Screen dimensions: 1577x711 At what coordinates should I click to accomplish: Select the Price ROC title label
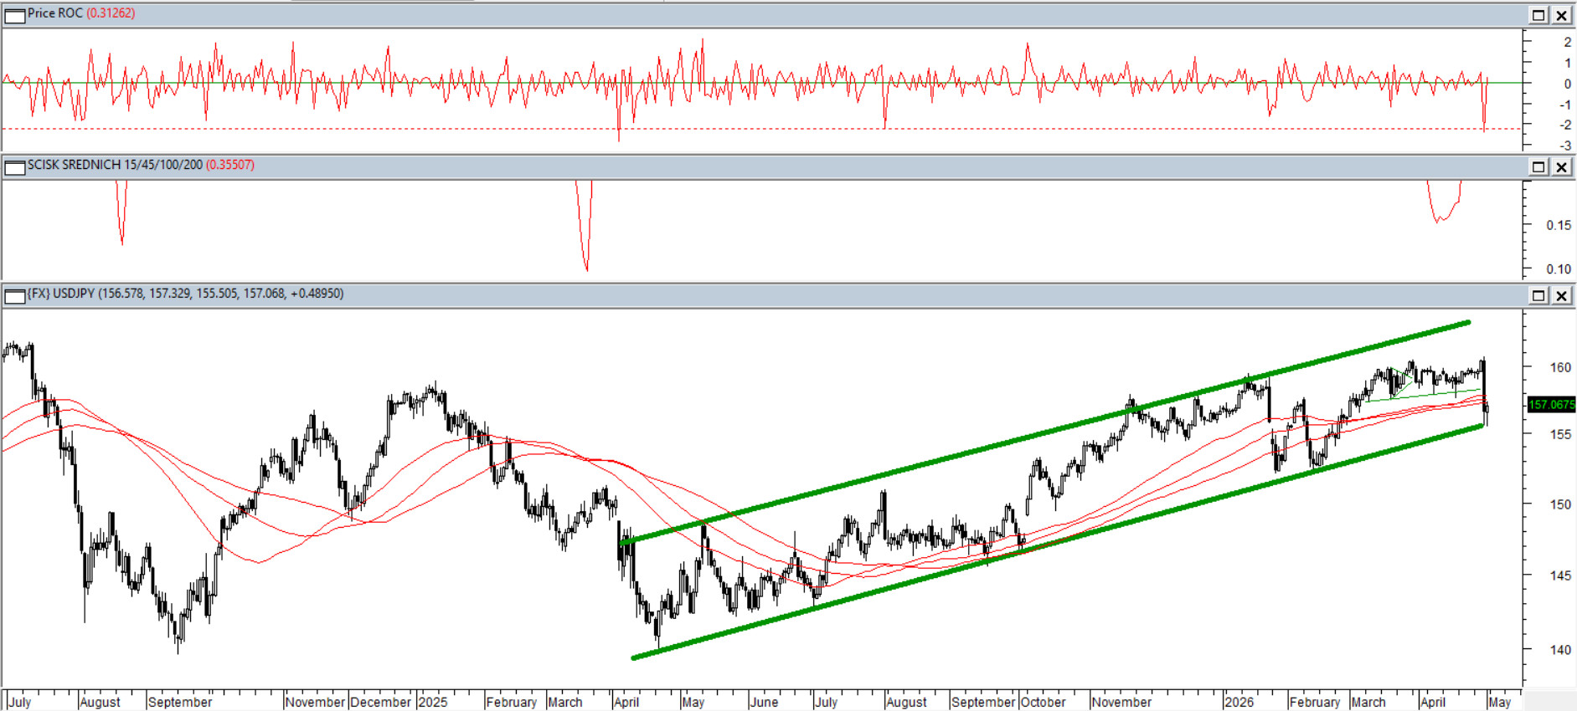[x=55, y=13]
